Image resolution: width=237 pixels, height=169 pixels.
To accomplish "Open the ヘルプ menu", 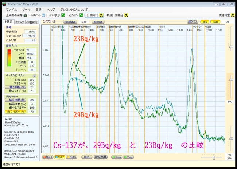I will click(51, 10).
